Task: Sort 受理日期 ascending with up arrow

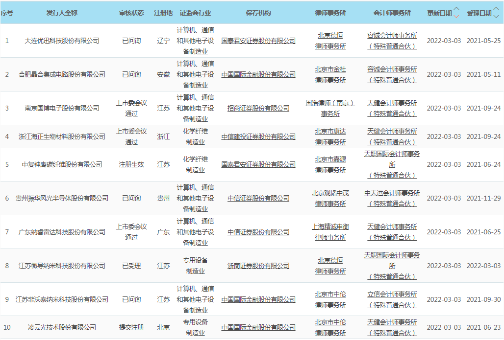Action: (496, 9)
